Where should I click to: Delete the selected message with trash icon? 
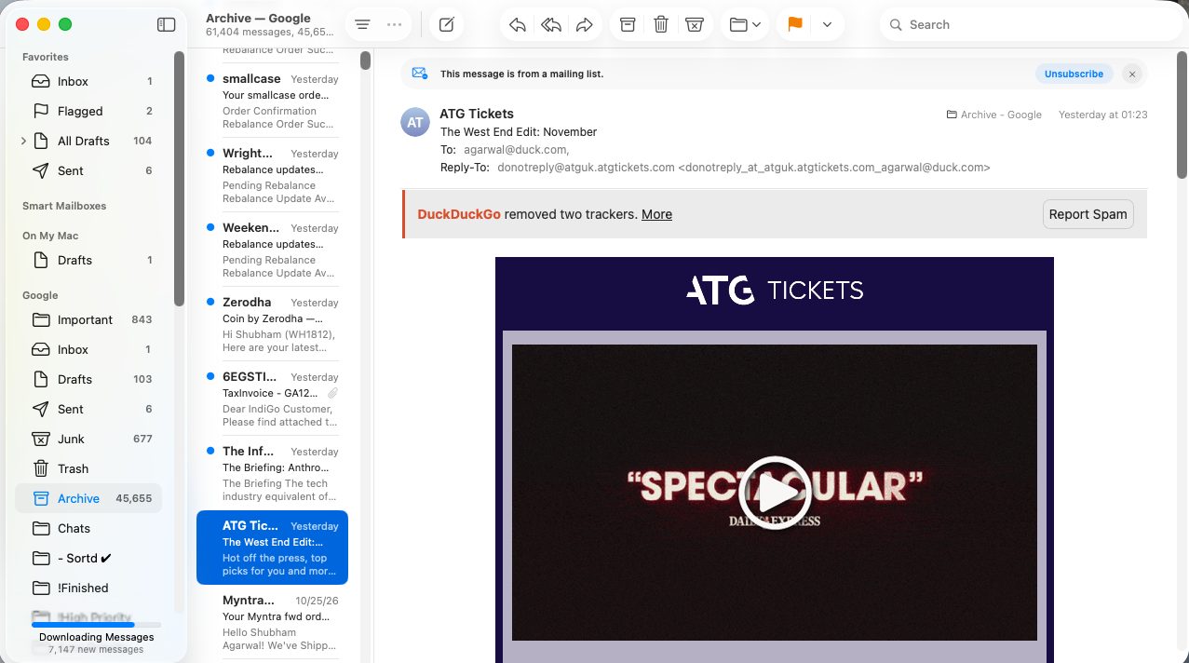(661, 25)
